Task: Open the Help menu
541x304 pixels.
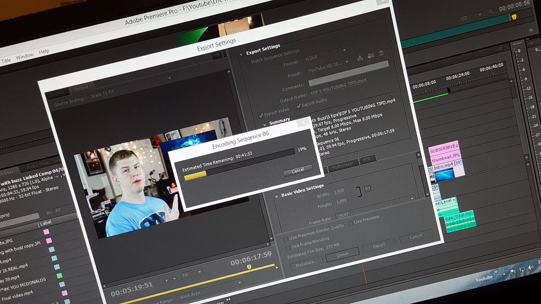Action: click(x=44, y=52)
